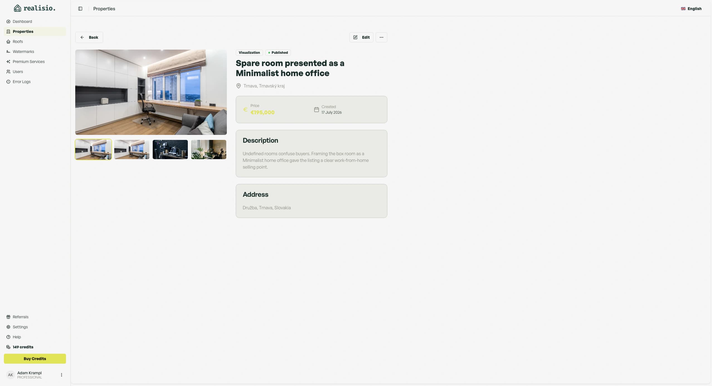Click the Referrals gift icon

(x=8, y=317)
